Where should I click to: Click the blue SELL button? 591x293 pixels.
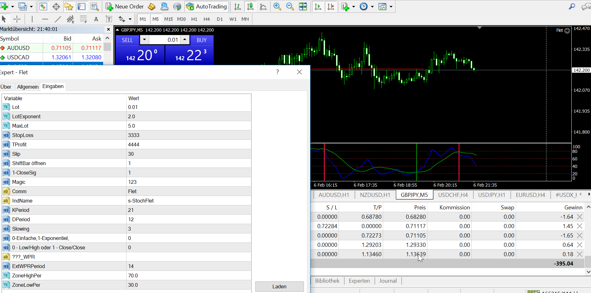[127, 40]
